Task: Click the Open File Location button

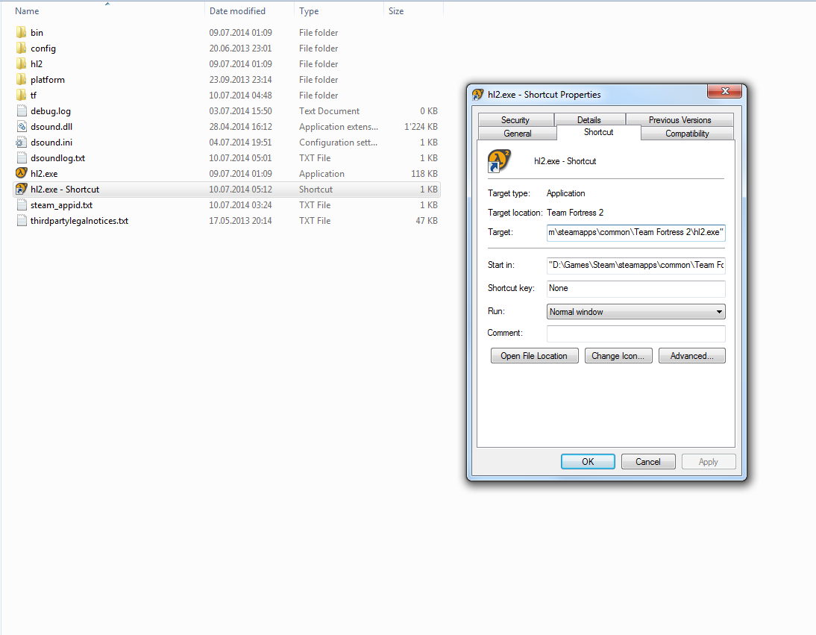Action: click(x=534, y=355)
